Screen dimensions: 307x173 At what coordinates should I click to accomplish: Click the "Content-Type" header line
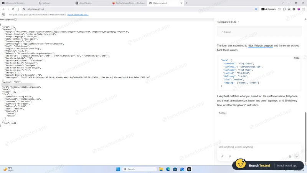(34, 44)
